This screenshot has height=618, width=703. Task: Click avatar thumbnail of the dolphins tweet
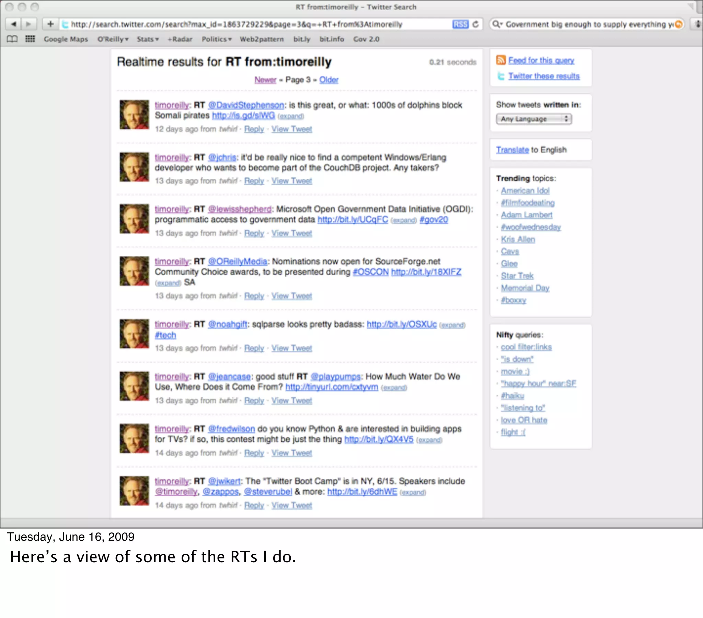click(x=134, y=115)
